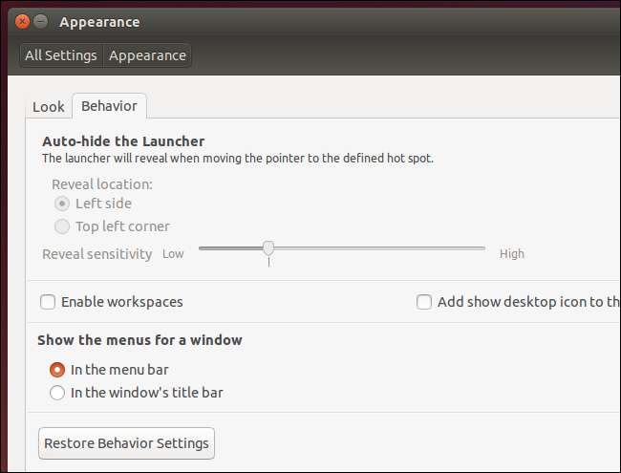
Task: Minimize the Appearance window
Action: [x=40, y=21]
